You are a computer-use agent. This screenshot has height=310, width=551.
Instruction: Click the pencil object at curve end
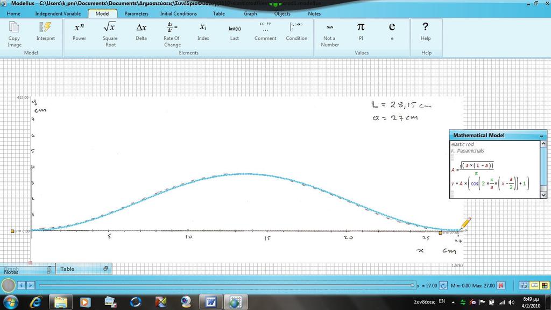465,223
